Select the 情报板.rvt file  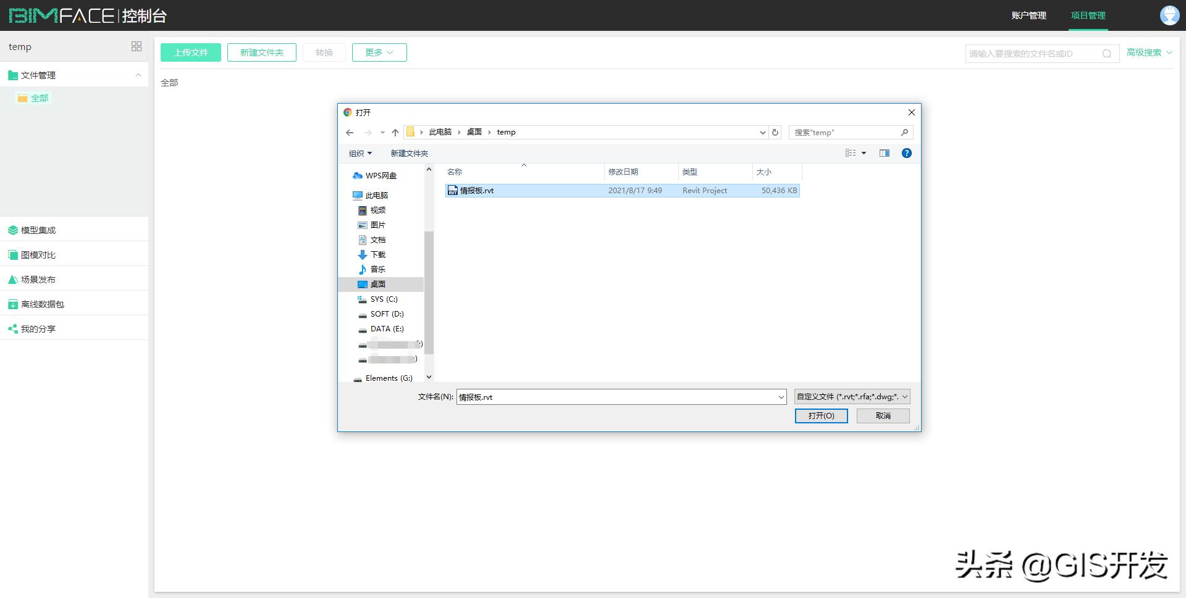(x=477, y=191)
